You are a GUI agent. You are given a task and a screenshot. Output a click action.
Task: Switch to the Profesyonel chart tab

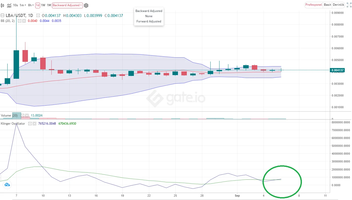click(313, 5)
